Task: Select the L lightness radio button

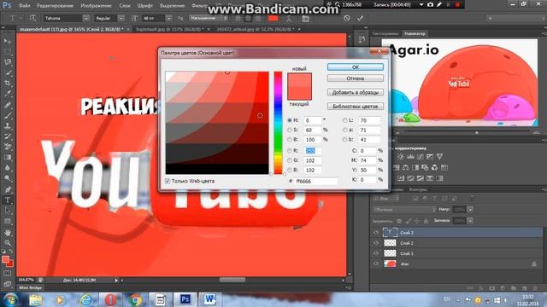Action: pos(344,120)
